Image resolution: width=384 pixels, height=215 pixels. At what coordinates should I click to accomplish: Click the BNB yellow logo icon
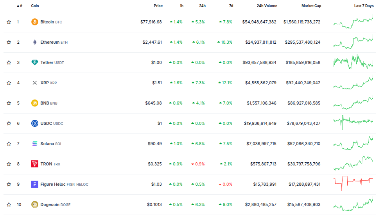35,103
